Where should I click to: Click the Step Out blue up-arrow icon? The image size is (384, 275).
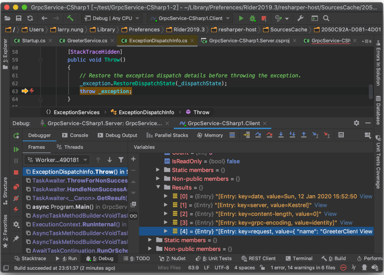tap(304, 135)
